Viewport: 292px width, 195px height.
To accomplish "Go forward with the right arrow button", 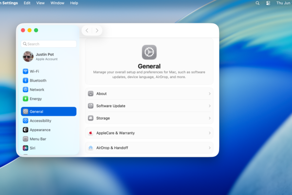I will (x=97, y=30).
